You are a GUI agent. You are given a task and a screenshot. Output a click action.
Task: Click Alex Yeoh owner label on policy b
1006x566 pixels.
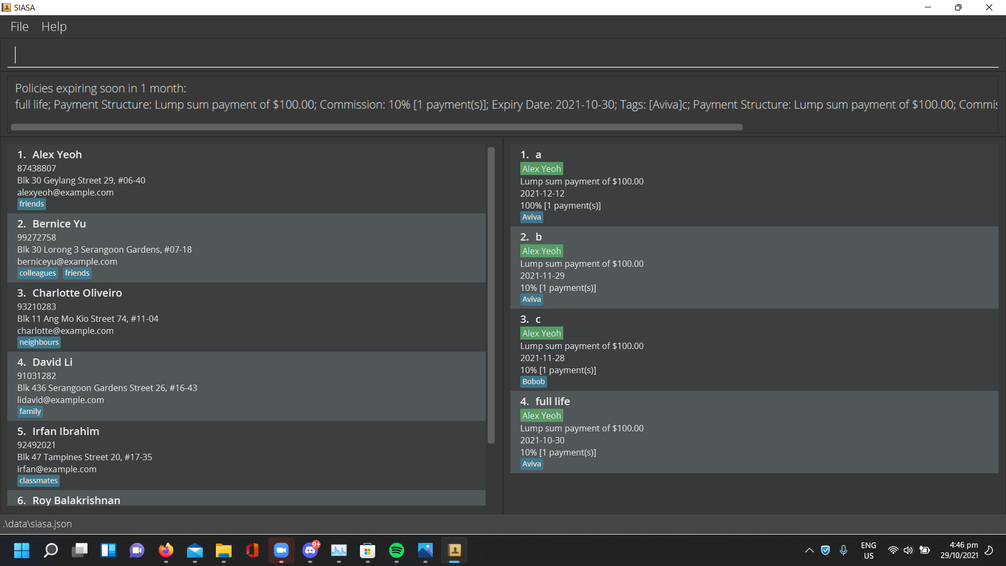541,251
